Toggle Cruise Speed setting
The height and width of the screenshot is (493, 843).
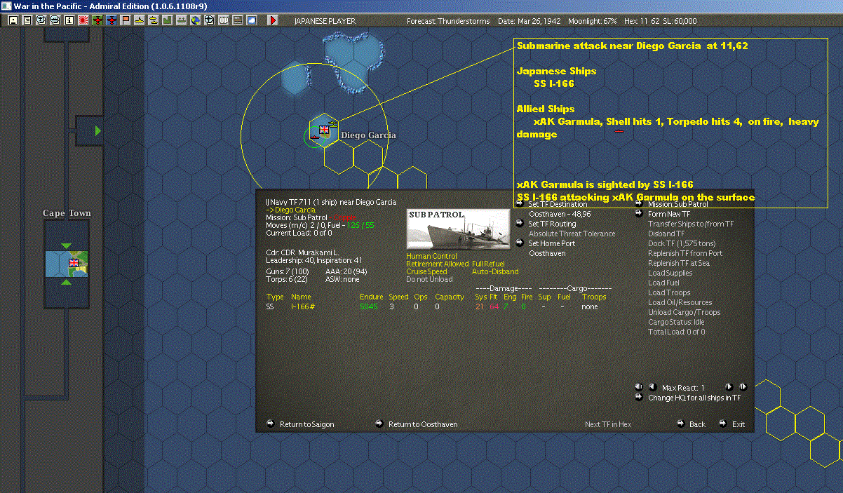[x=426, y=271]
